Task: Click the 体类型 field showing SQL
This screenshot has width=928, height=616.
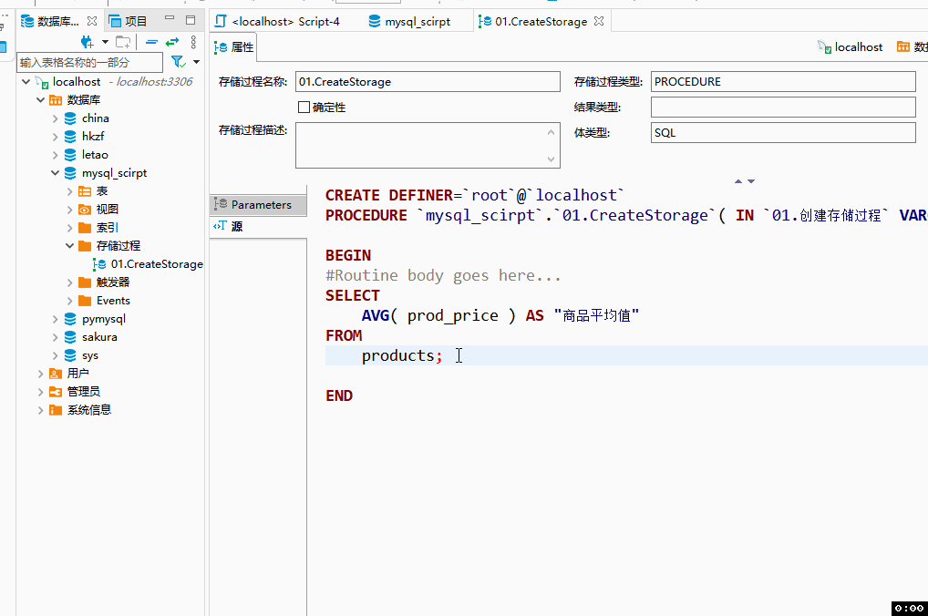Action: click(x=783, y=132)
